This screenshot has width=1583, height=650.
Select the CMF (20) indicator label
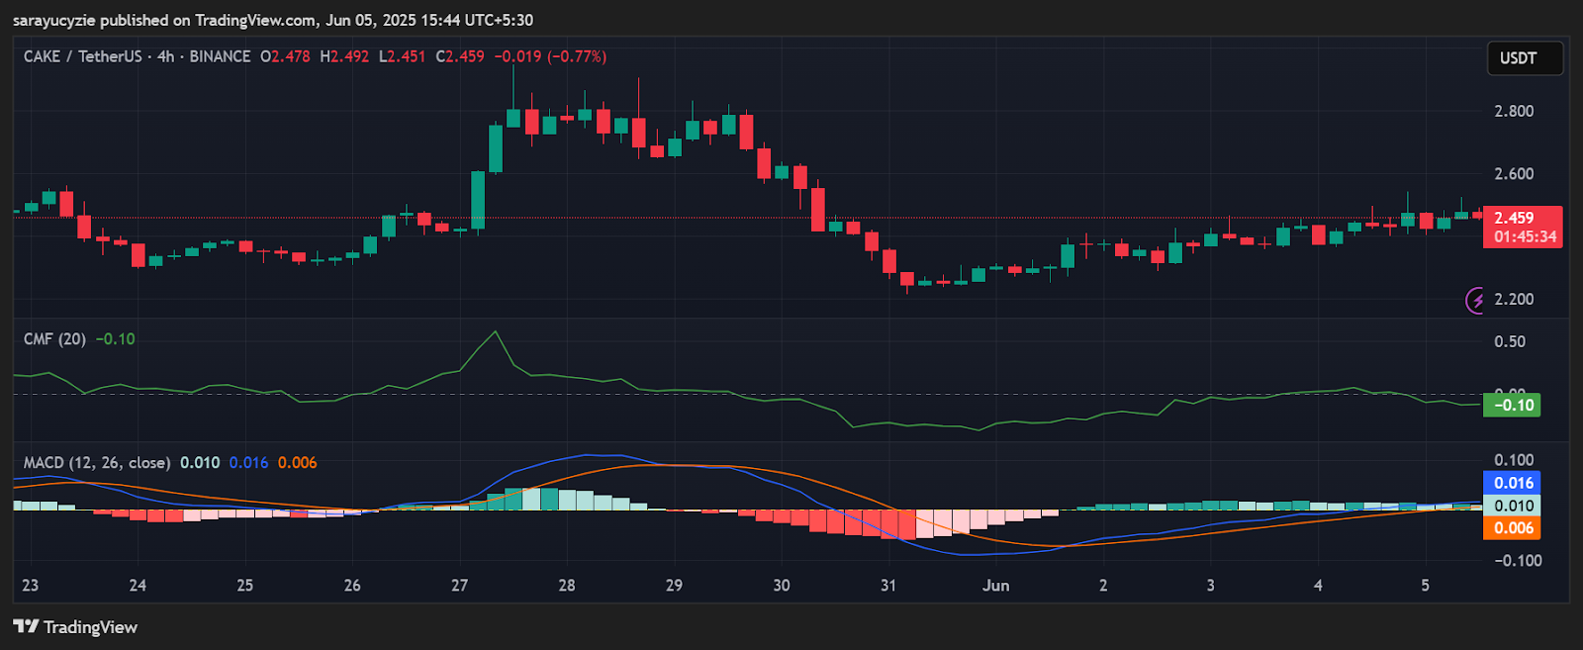tap(54, 339)
